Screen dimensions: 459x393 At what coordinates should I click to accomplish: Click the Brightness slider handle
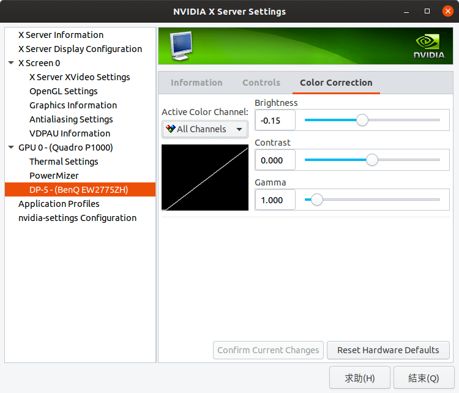(362, 120)
